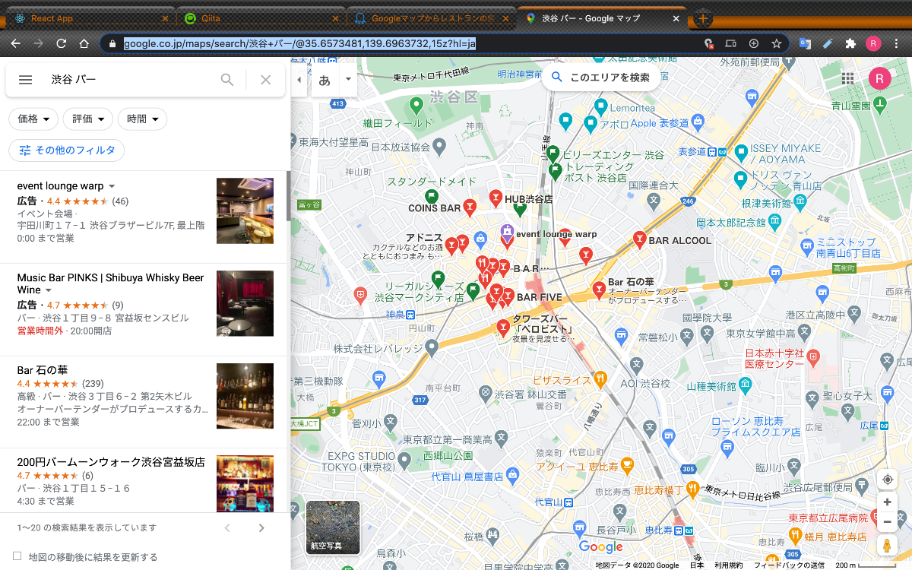Screen dimensions: 912x570
Task: Expand ad options below Music Bar PINKS title
Action: 48,290
